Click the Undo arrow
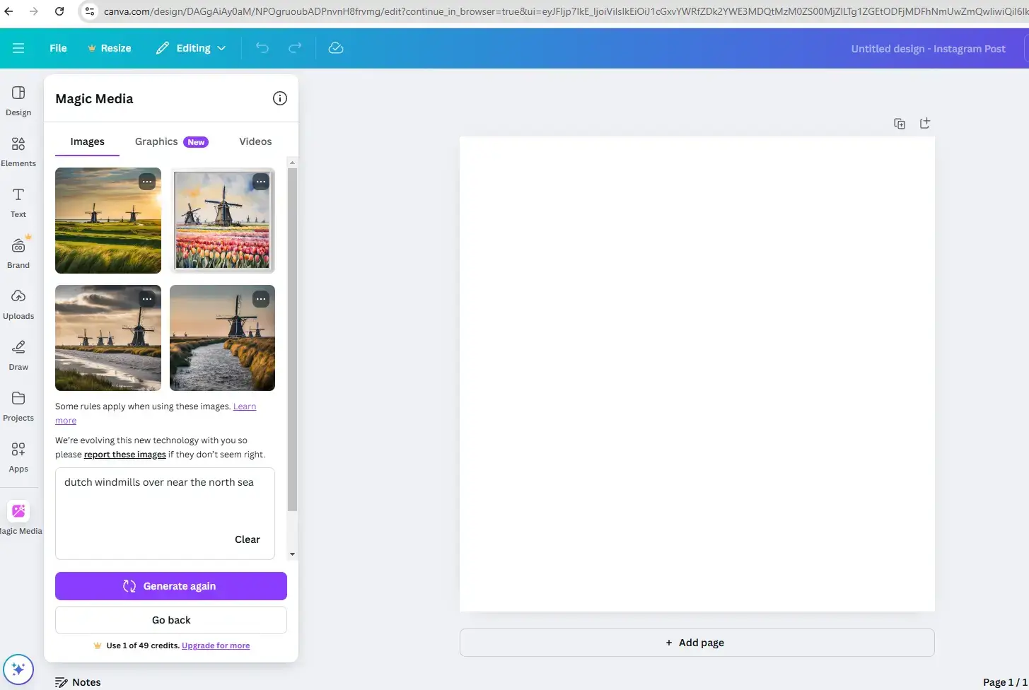Viewport: 1029px width, 690px height. point(262,47)
